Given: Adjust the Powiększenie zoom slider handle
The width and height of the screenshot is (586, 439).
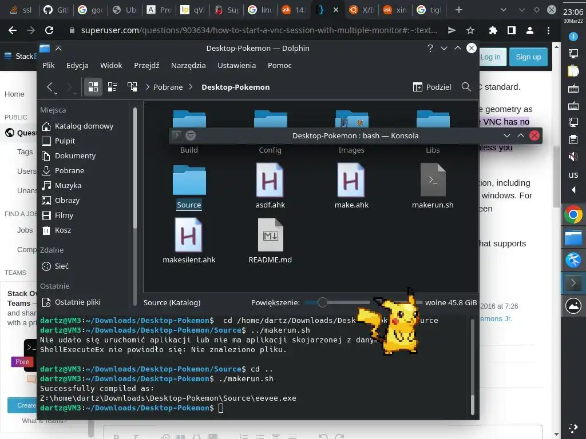Looking at the screenshot, I should pyautogui.click(x=323, y=302).
